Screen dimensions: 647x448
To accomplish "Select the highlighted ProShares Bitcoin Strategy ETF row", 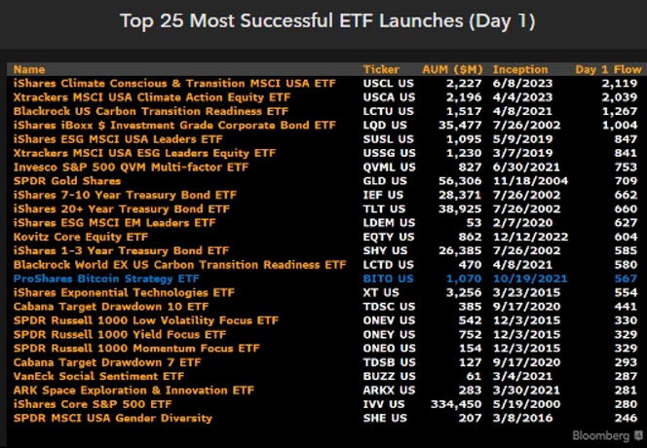I will (x=109, y=279).
